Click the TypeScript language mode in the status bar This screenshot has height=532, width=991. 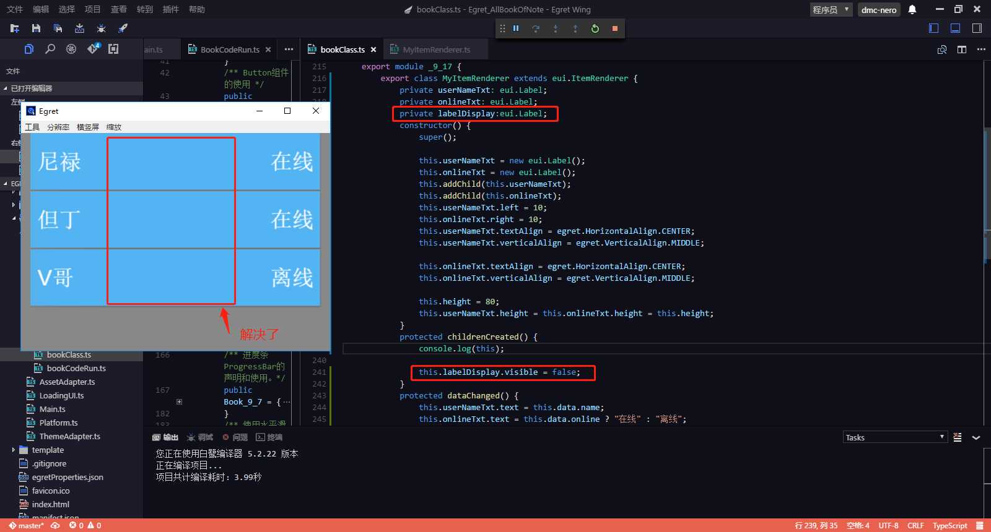click(950, 526)
